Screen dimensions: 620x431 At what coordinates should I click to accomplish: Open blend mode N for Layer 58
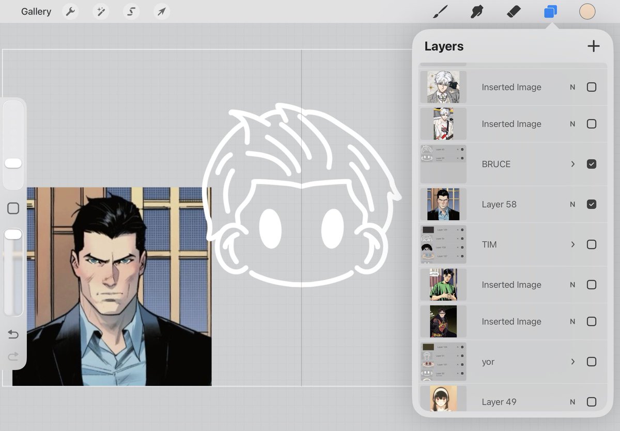pos(572,204)
